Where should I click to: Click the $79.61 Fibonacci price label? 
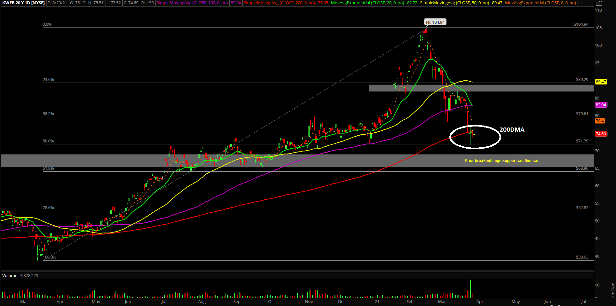(x=582, y=114)
